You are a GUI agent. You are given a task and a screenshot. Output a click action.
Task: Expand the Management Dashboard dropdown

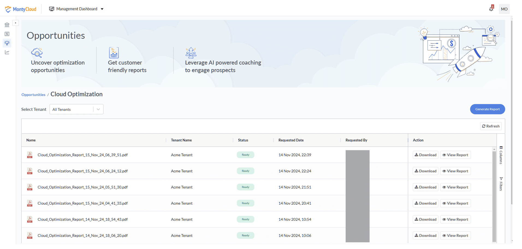point(76,9)
